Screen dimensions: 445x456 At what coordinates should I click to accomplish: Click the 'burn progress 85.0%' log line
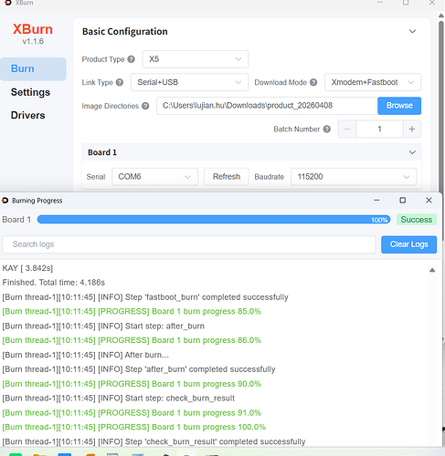[x=132, y=311]
